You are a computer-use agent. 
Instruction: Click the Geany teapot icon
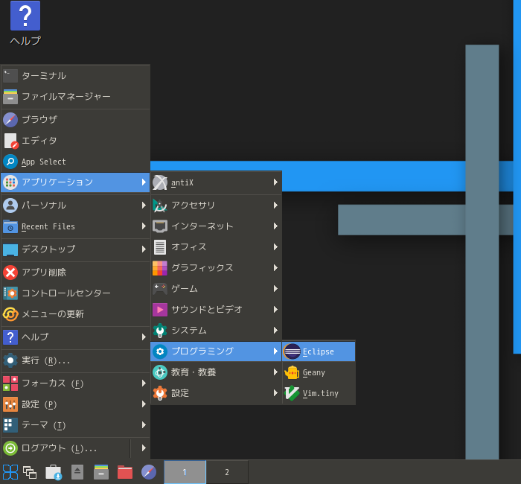pos(292,372)
